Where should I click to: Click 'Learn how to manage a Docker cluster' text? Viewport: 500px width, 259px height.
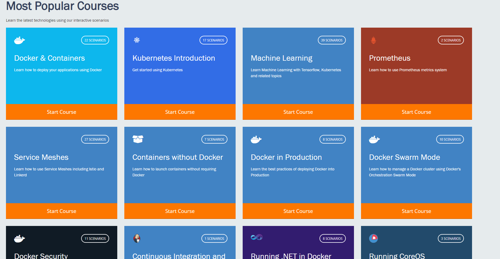[415, 172]
